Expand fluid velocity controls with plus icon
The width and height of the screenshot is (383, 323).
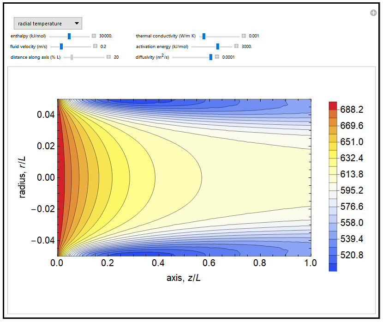click(x=95, y=46)
